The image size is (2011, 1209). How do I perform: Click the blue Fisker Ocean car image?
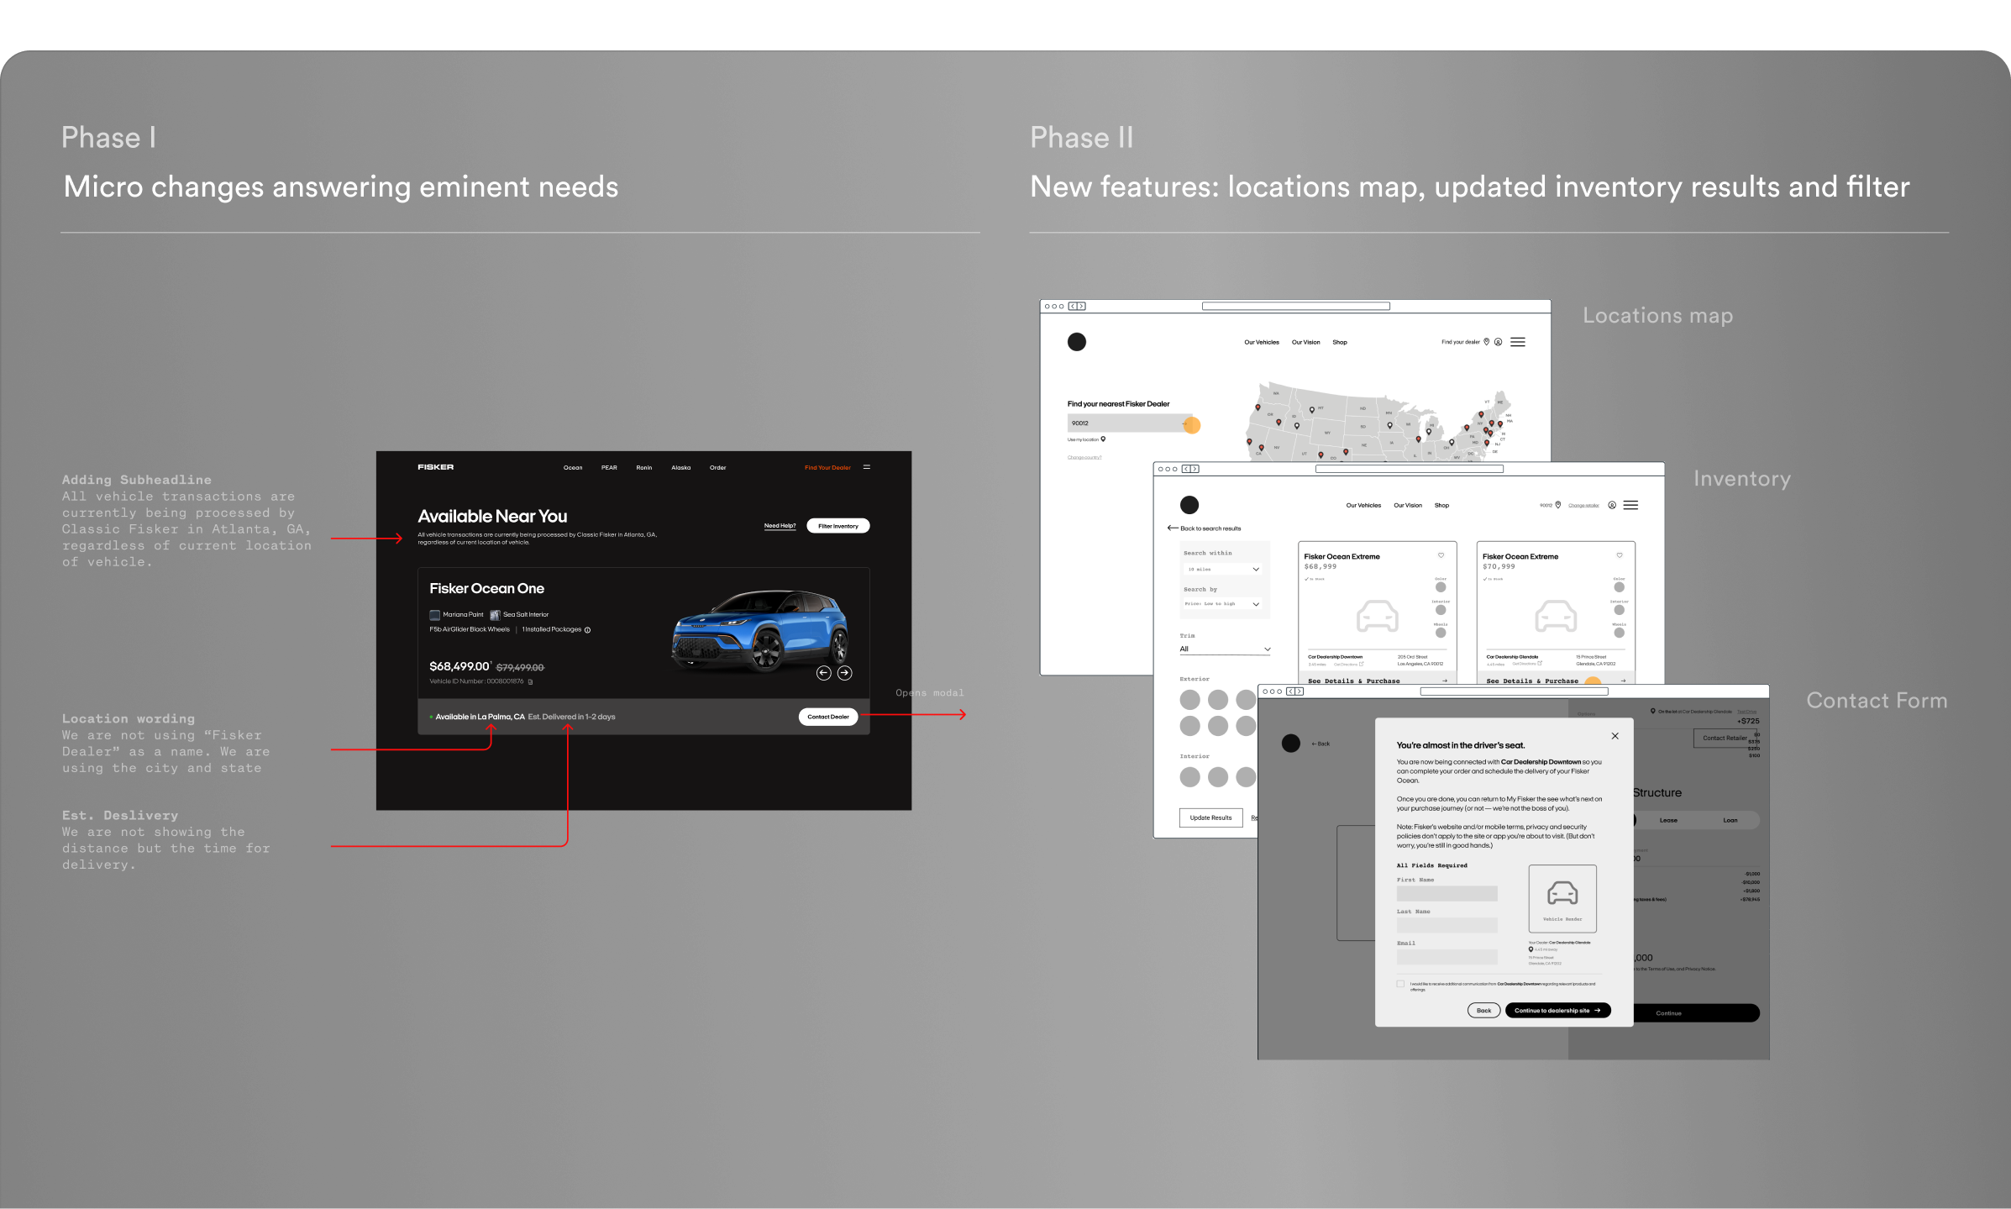click(760, 630)
